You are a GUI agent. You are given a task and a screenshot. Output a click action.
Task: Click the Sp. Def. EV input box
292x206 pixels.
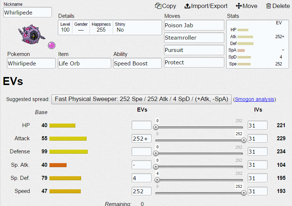click(x=141, y=178)
